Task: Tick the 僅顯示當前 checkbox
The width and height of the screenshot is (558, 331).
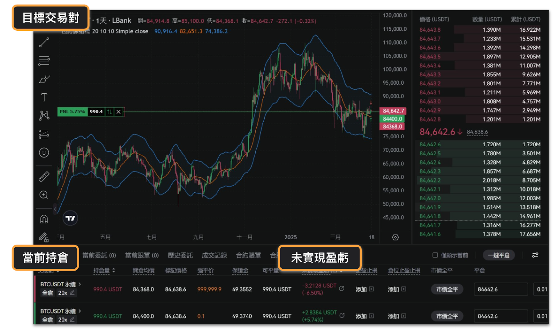Action: (x=435, y=255)
